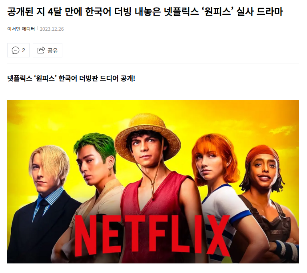Click the word 넷플릭스 in the headline
Screen dimensions: 307x273
181,12
